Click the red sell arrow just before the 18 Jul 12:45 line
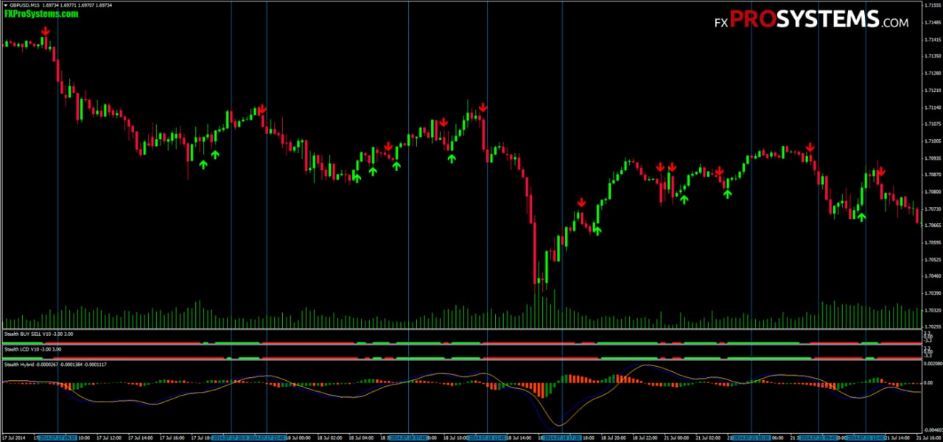The image size is (943, 442). [483, 108]
